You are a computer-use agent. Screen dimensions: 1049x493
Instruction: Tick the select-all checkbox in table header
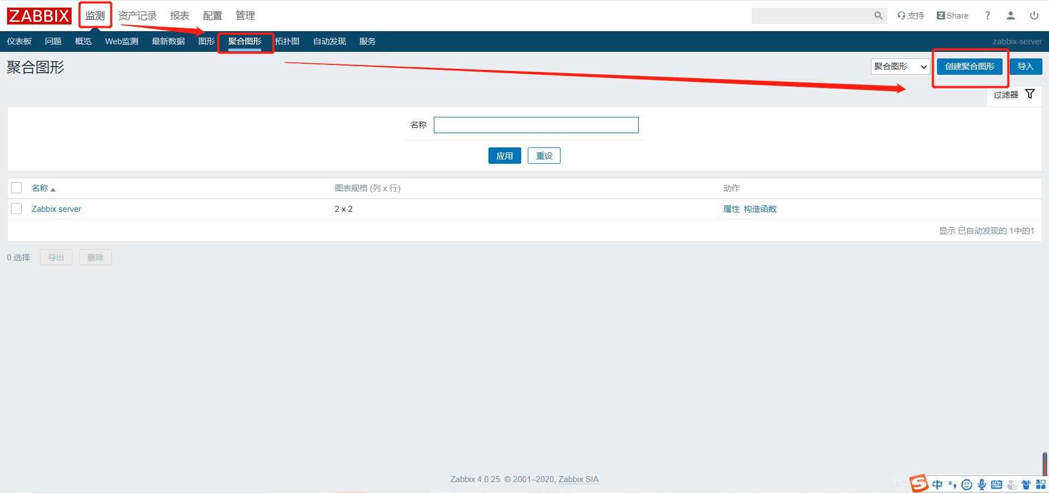tap(16, 188)
